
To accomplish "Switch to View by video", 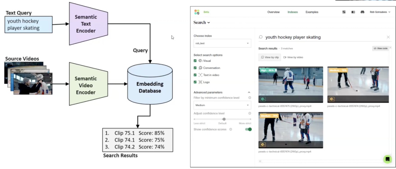I will coord(293,57).
